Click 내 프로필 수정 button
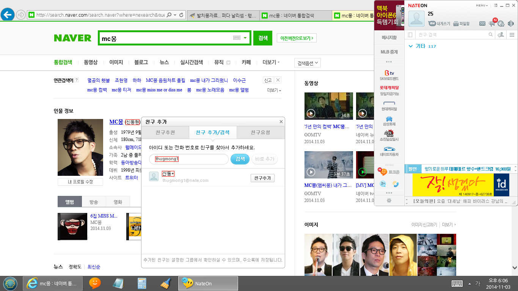 (x=80, y=182)
